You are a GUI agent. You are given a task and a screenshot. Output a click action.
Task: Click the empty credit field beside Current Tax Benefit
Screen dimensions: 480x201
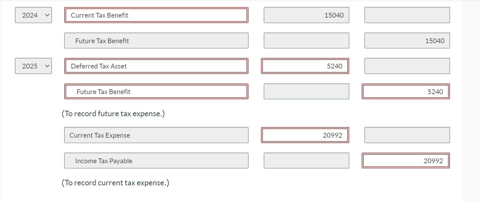[x=407, y=15]
